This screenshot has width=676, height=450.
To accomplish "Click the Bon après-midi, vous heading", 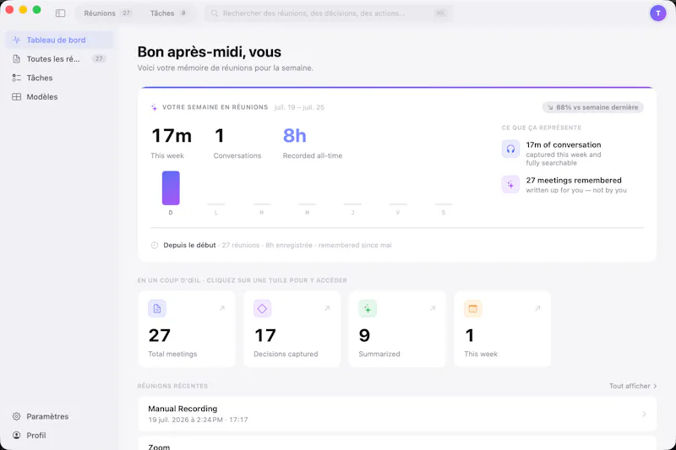I will coord(209,52).
